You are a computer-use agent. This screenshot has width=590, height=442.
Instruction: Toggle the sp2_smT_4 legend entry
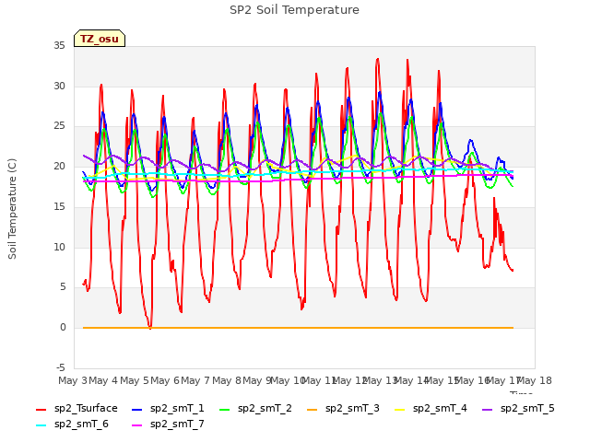point(431,409)
